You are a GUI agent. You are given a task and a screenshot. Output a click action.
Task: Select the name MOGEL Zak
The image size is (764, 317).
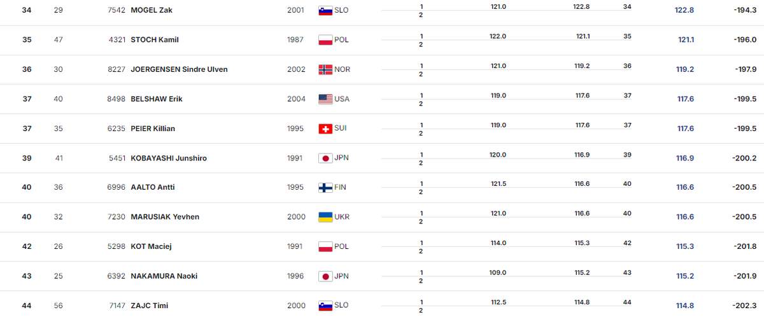[x=151, y=10]
